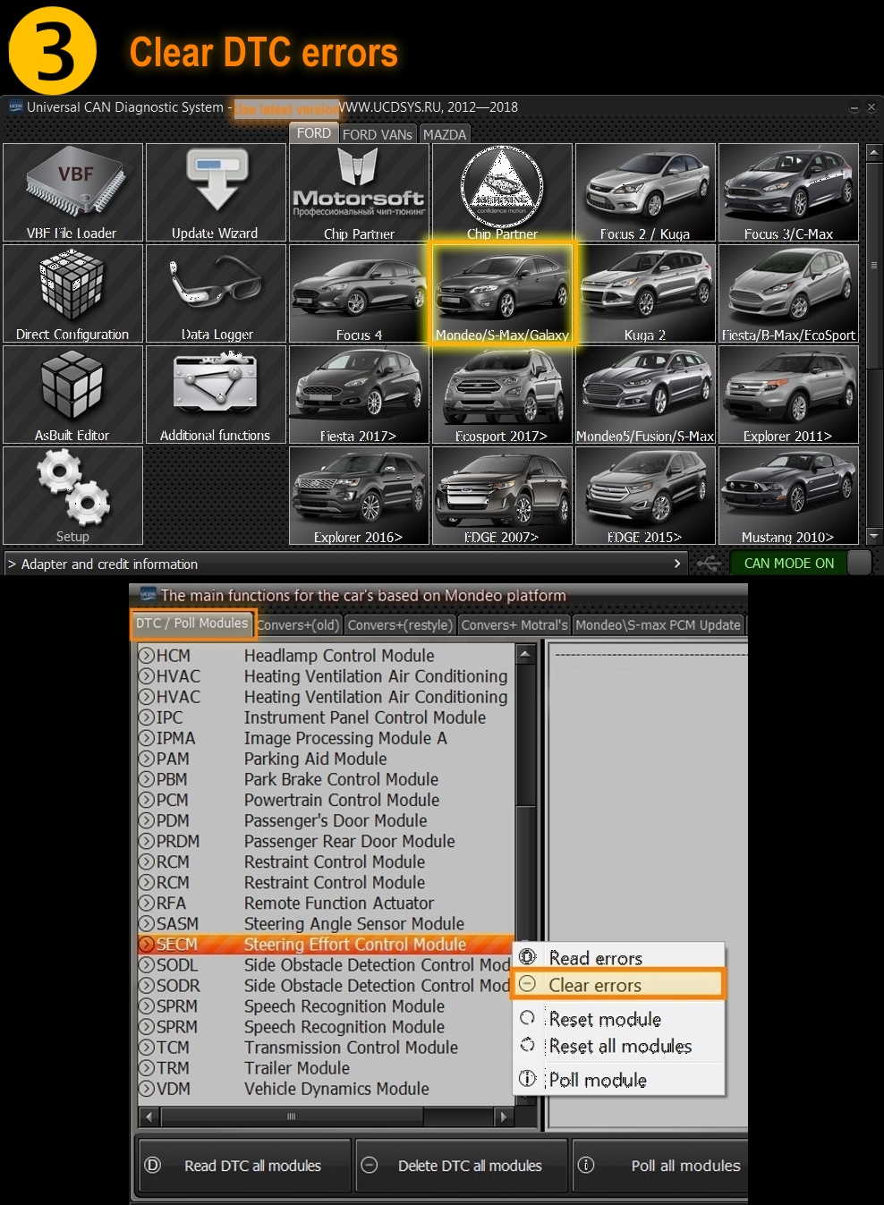This screenshot has width=884, height=1205.
Task: Open the Mondeo\S-max PCM Update tab
Action: point(659,625)
